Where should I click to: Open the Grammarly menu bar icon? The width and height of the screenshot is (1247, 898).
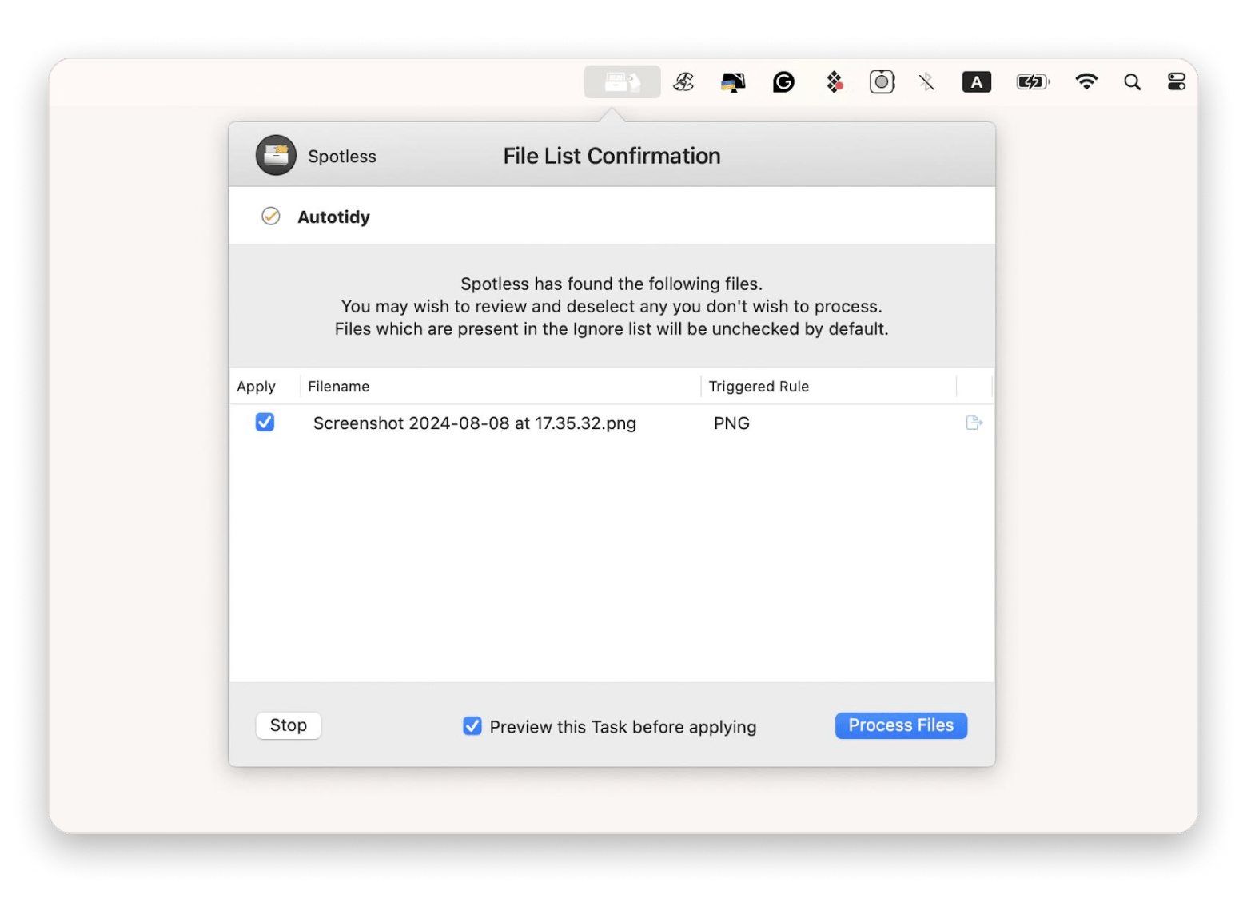[x=783, y=81]
